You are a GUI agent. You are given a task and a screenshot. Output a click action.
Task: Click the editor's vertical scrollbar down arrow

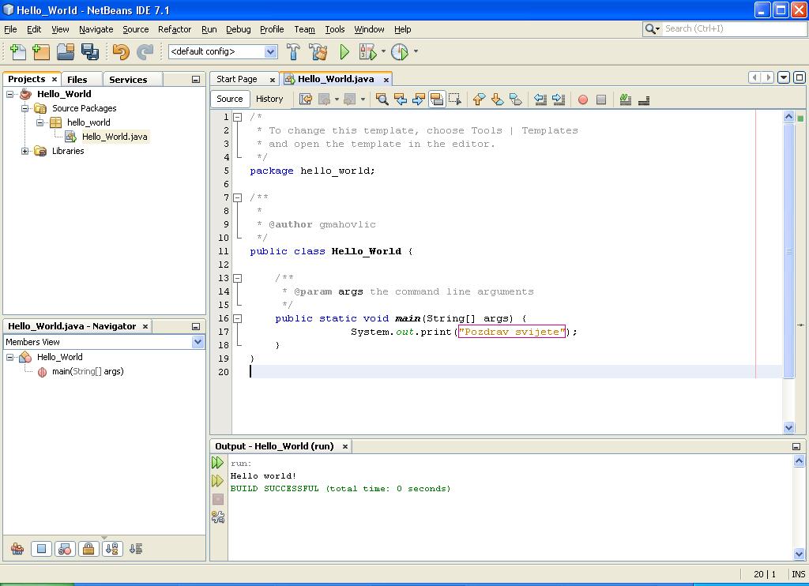pyautogui.click(x=788, y=427)
